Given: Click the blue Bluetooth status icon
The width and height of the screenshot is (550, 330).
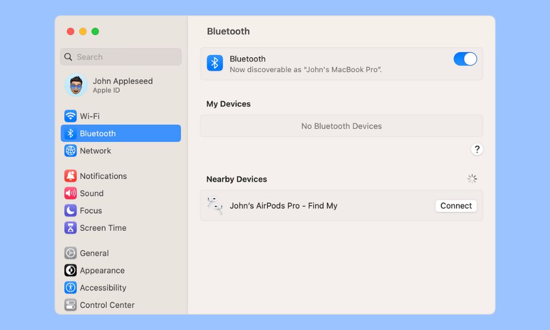Looking at the screenshot, I should (x=215, y=63).
